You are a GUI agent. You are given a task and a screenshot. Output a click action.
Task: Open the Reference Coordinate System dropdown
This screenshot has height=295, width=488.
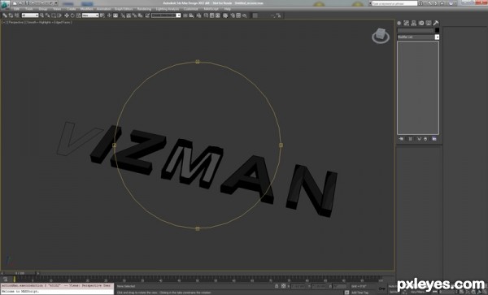pyautogui.click(x=90, y=15)
